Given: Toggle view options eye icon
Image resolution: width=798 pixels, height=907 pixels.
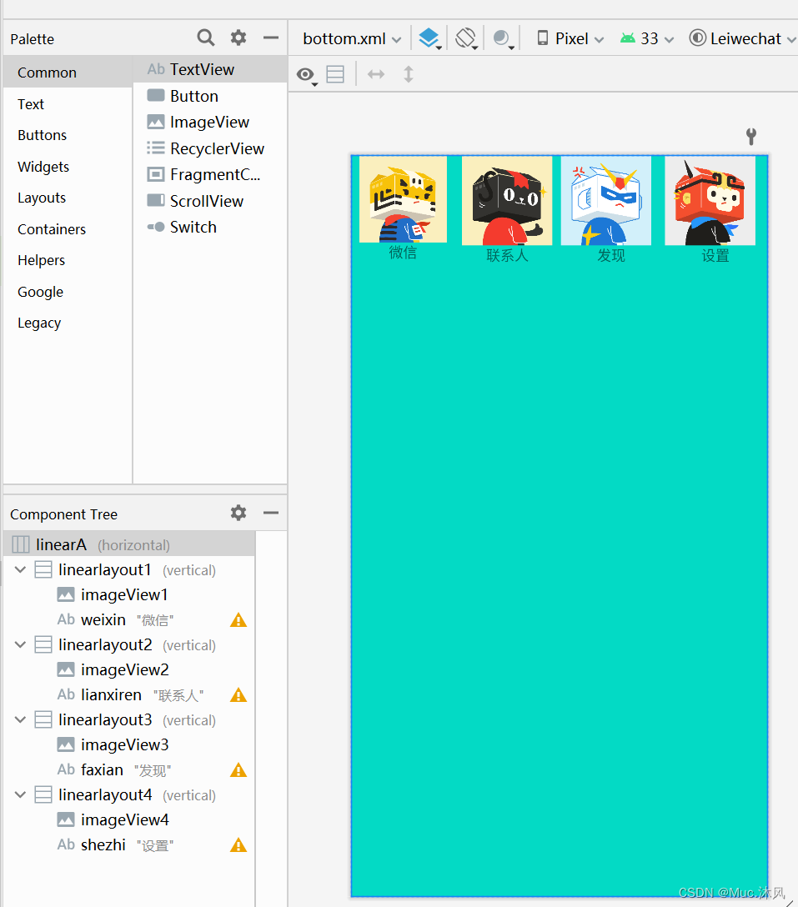Looking at the screenshot, I should [x=307, y=75].
